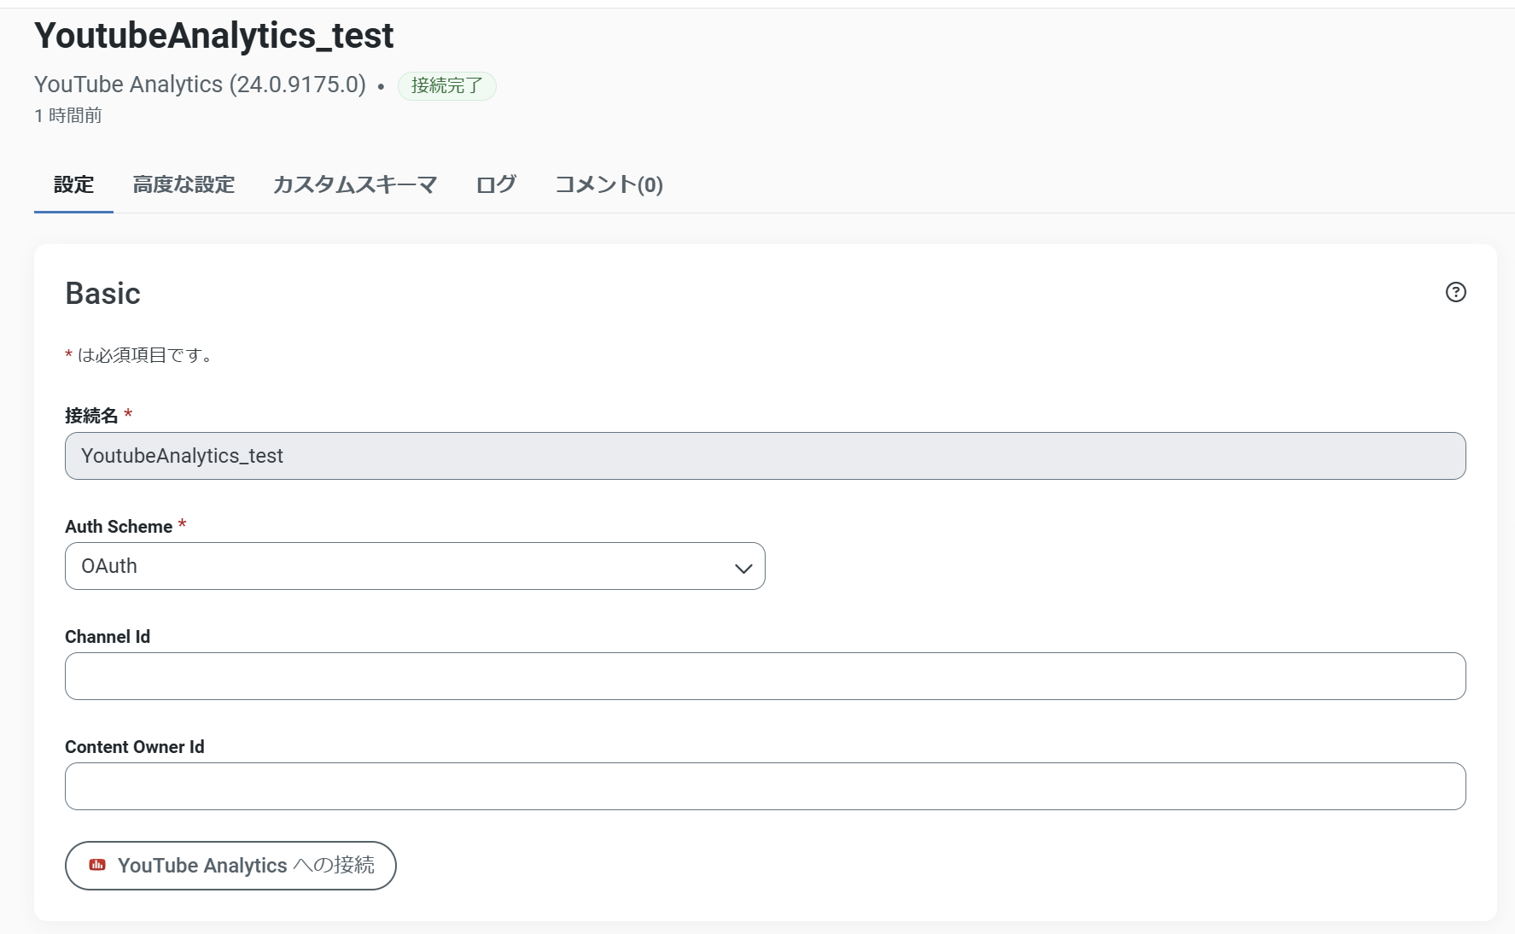Viewport: 1515px width, 934px height.
Task: Click the Content Owner Id label
Action: click(x=135, y=747)
